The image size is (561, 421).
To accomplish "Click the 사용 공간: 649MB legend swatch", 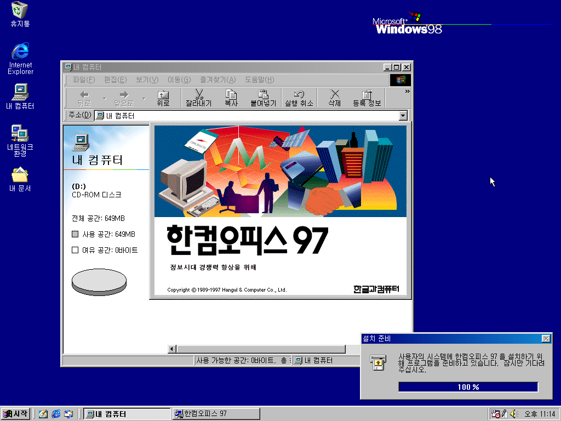I will click(75, 234).
